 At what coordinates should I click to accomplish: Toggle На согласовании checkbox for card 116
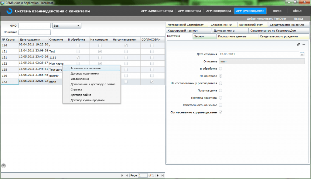tap(126, 46)
